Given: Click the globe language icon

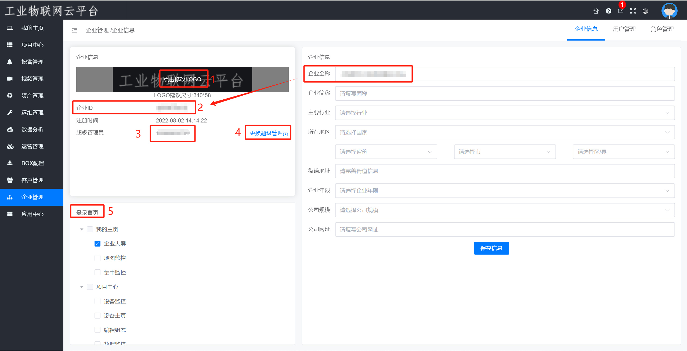Looking at the screenshot, I should (645, 11).
